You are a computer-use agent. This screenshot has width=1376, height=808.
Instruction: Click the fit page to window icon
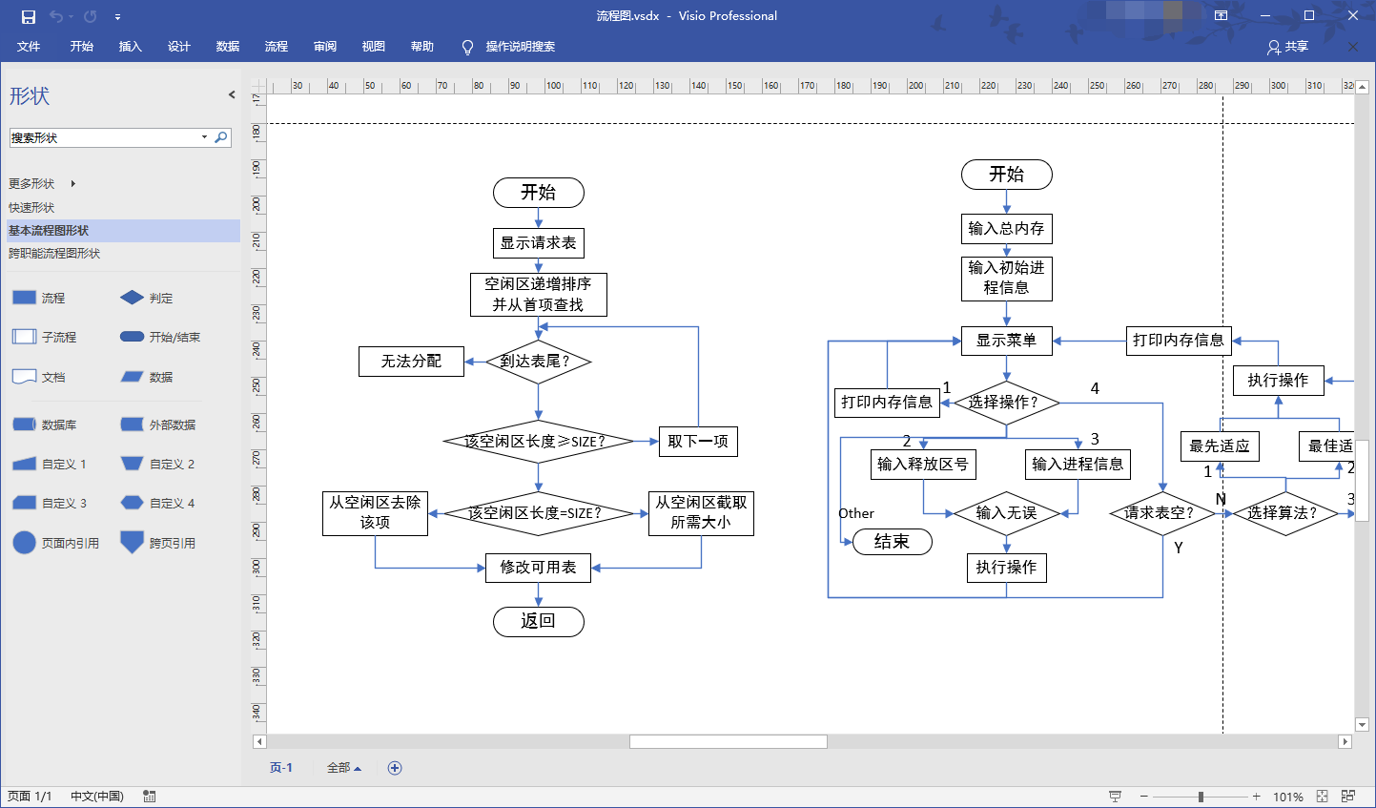(x=1322, y=797)
